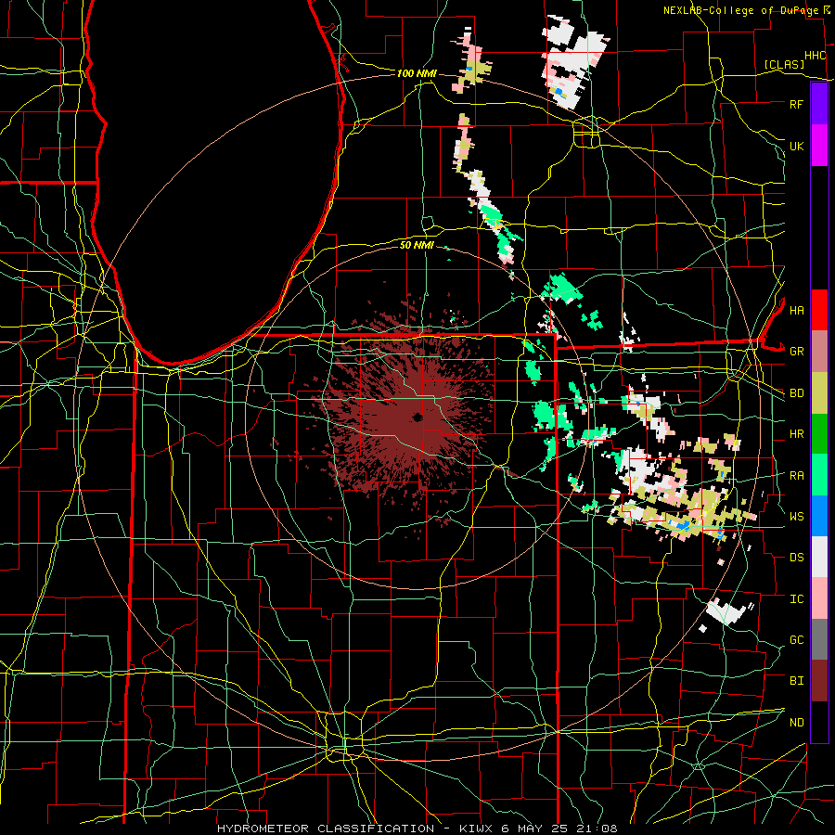The height and width of the screenshot is (835, 835).
Task: Click the 'BD' legend label
Action: (x=796, y=393)
